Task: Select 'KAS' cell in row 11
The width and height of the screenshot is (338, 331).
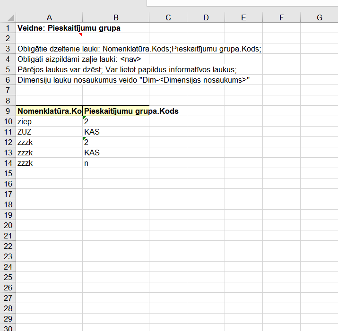Action: click(x=116, y=132)
